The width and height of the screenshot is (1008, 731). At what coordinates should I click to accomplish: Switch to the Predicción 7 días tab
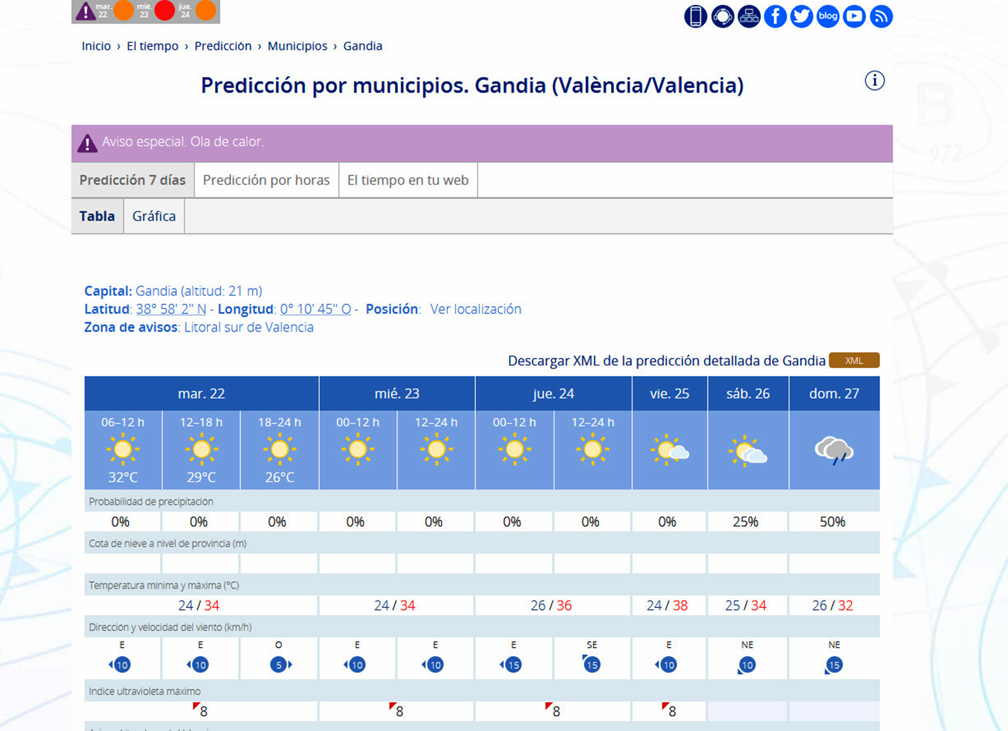click(133, 180)
